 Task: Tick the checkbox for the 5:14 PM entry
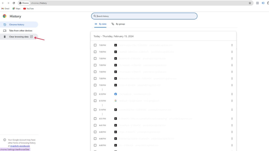click(x=95, y=110)
